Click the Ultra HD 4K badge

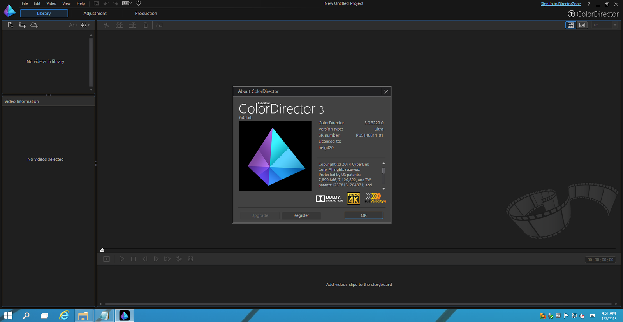click(x=354, y=198)
